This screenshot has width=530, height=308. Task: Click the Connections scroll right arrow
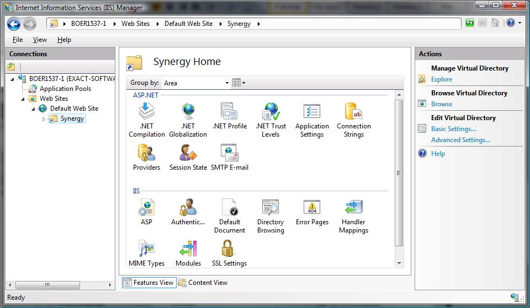pos(110,285)
